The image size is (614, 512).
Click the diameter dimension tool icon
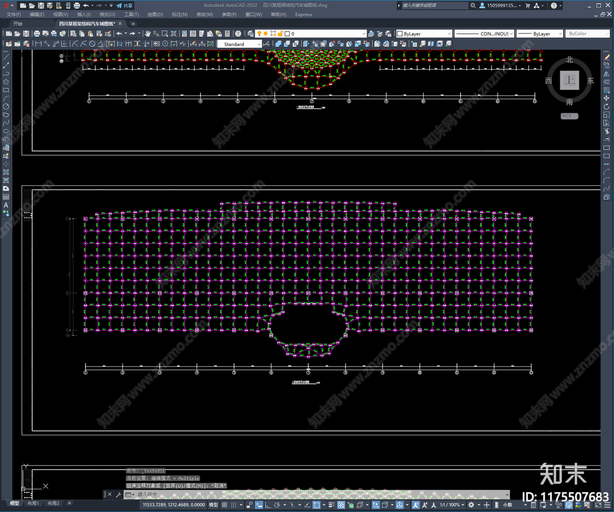coord(92,44)
